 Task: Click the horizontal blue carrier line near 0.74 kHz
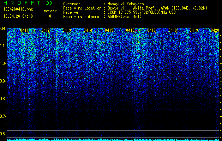pos(113,110)
